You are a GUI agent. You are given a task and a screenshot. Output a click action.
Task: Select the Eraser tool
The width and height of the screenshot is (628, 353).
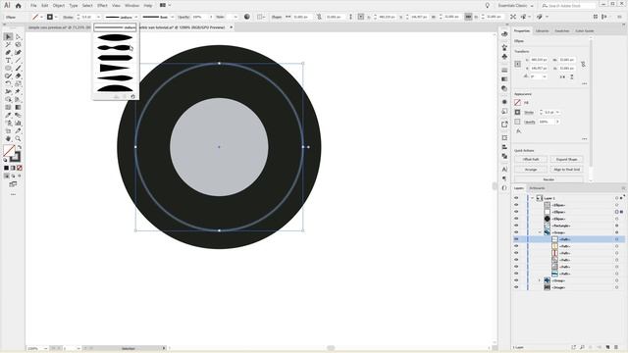[18, 76]
